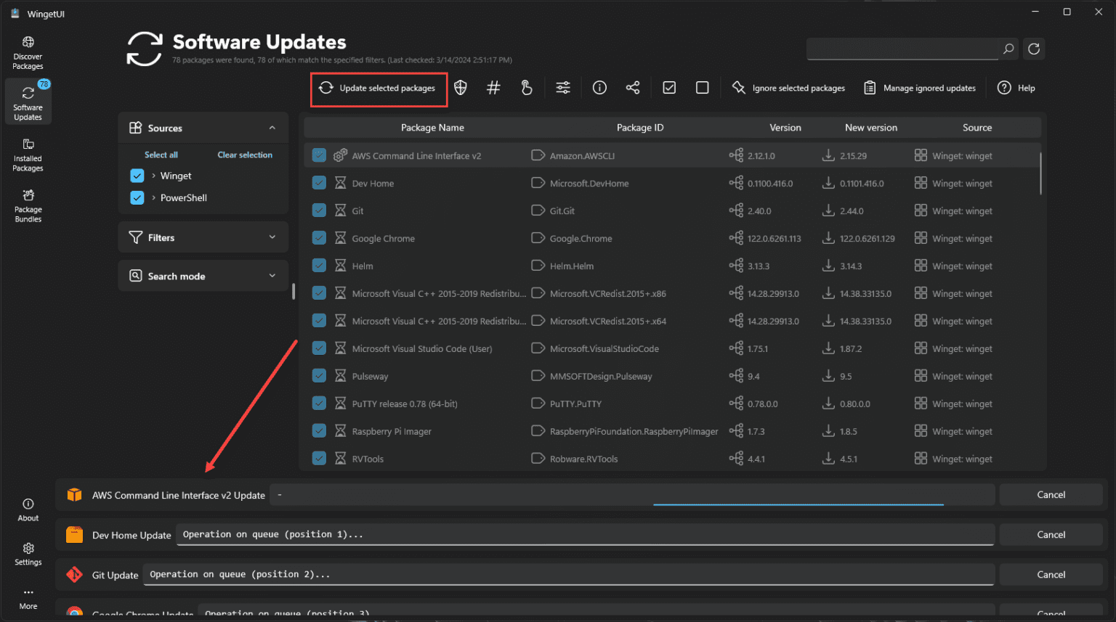Open the More menu in the sidebar
The image size is (1116, 622).
28,599
